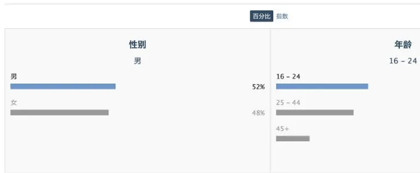Click the 性别 panel heading
The height and width of the screenshot is (173, 420).
tap(137, 45)
